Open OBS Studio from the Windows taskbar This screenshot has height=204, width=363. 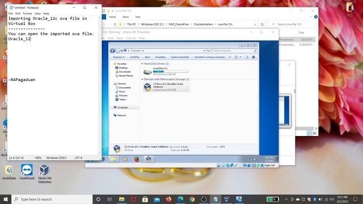click(x=204, y=199)
